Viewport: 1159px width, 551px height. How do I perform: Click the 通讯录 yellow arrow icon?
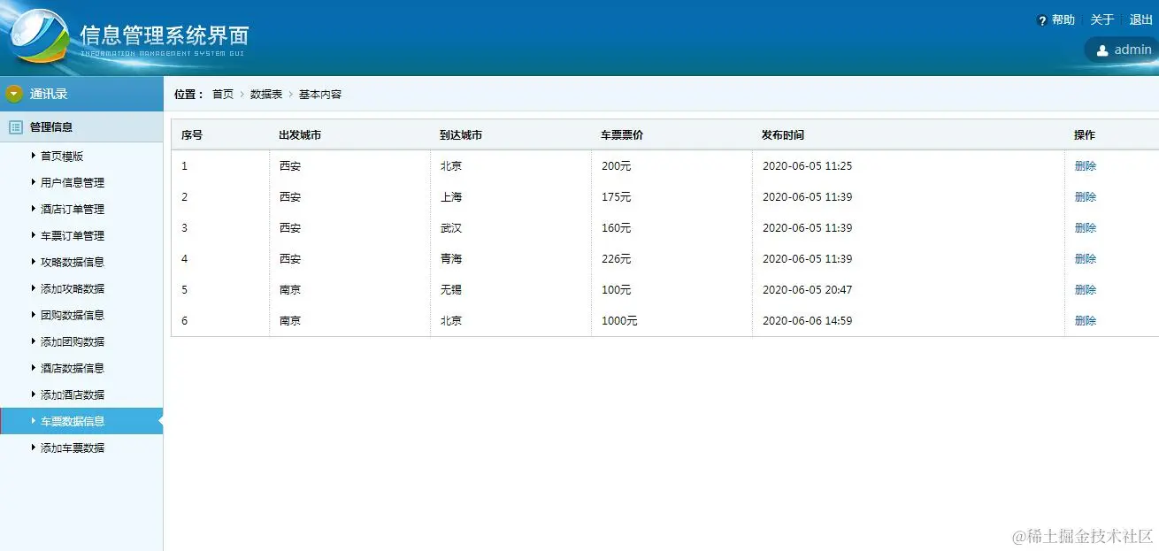(14, 94)
